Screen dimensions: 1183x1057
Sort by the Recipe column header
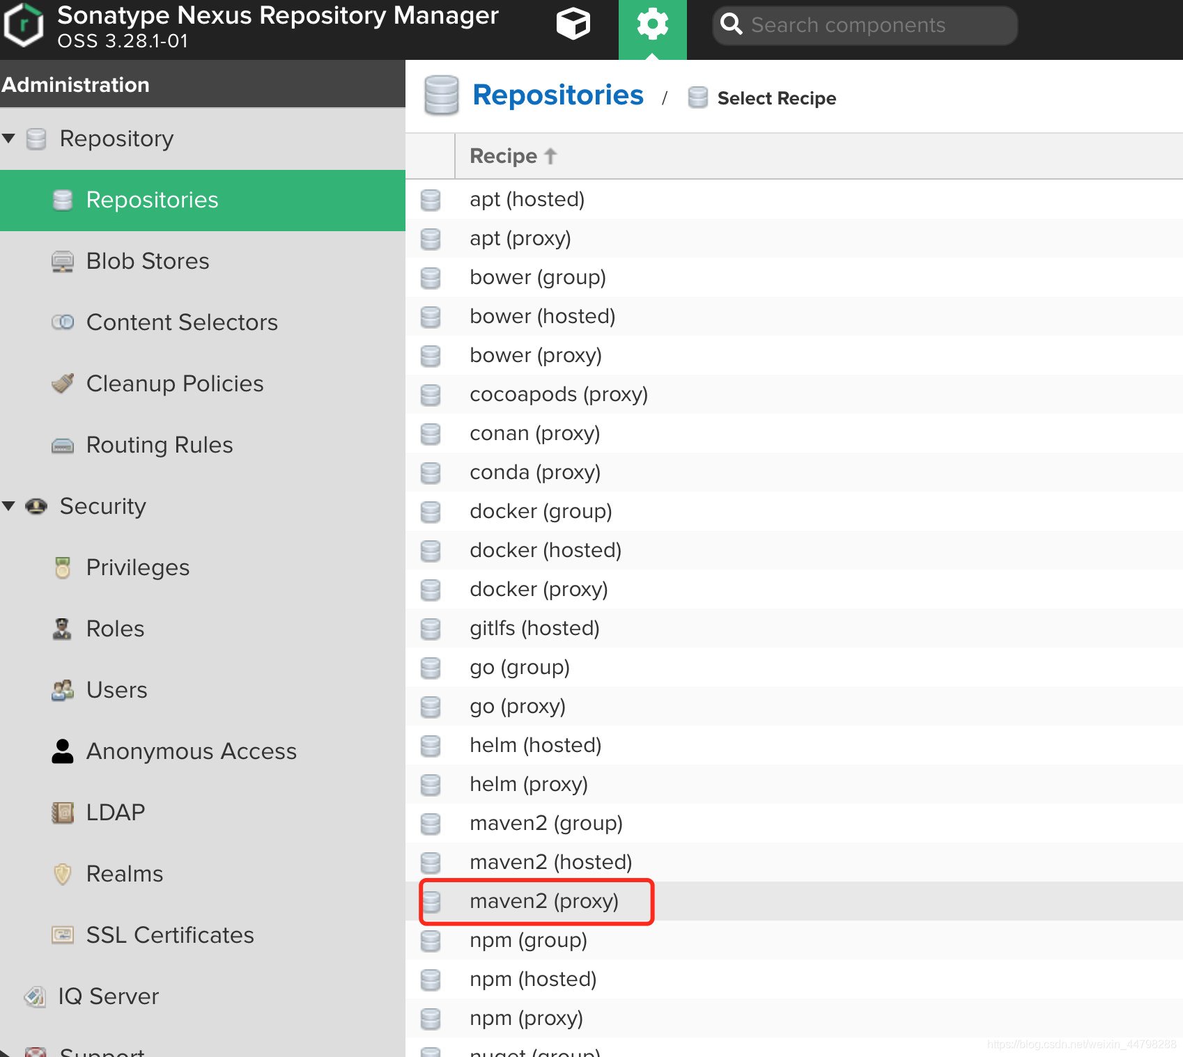click(819, 156)
